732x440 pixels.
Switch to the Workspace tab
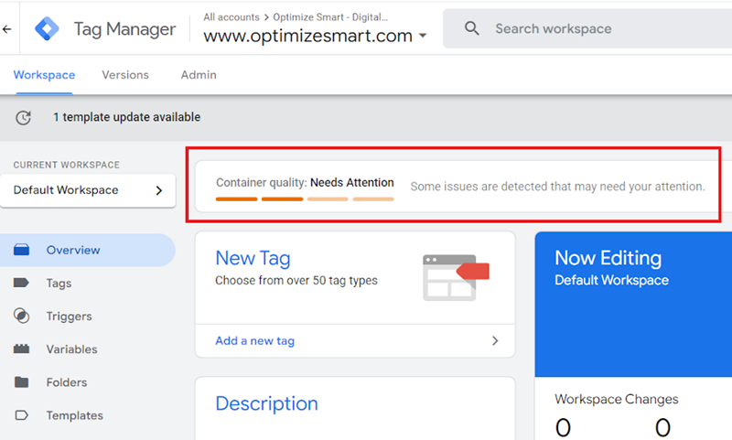pyautogui.click(x=44, y=75)
